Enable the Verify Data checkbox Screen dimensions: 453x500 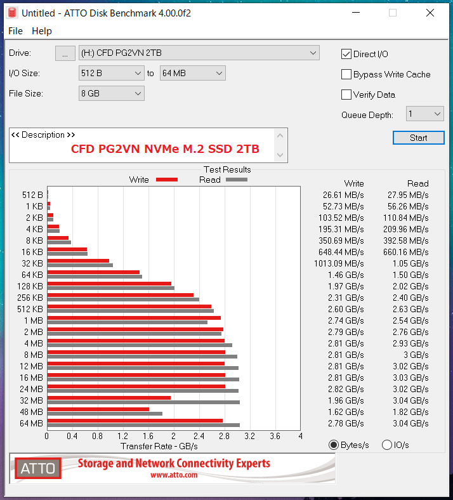point(346,95)
